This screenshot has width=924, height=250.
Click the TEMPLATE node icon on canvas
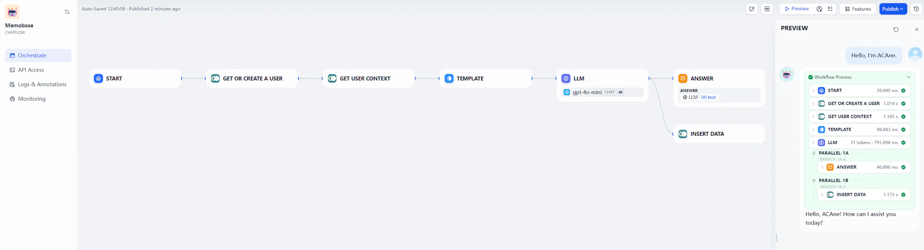click(449, 78)
